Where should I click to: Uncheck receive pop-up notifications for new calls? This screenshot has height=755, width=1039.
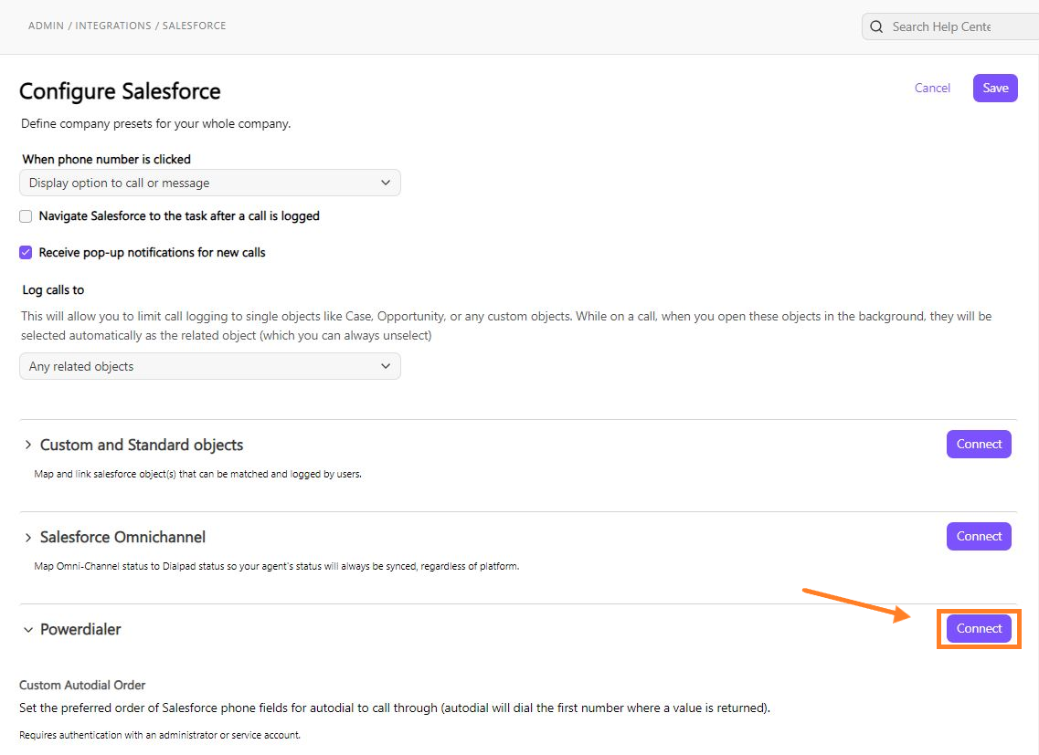pos(26,252)
